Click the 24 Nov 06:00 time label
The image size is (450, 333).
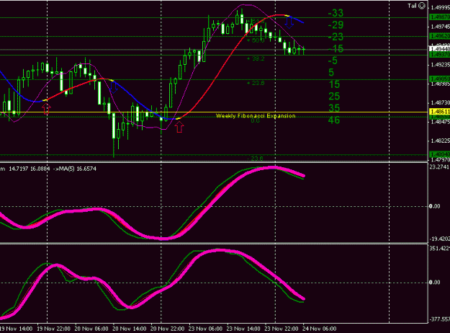coord(319,329)
